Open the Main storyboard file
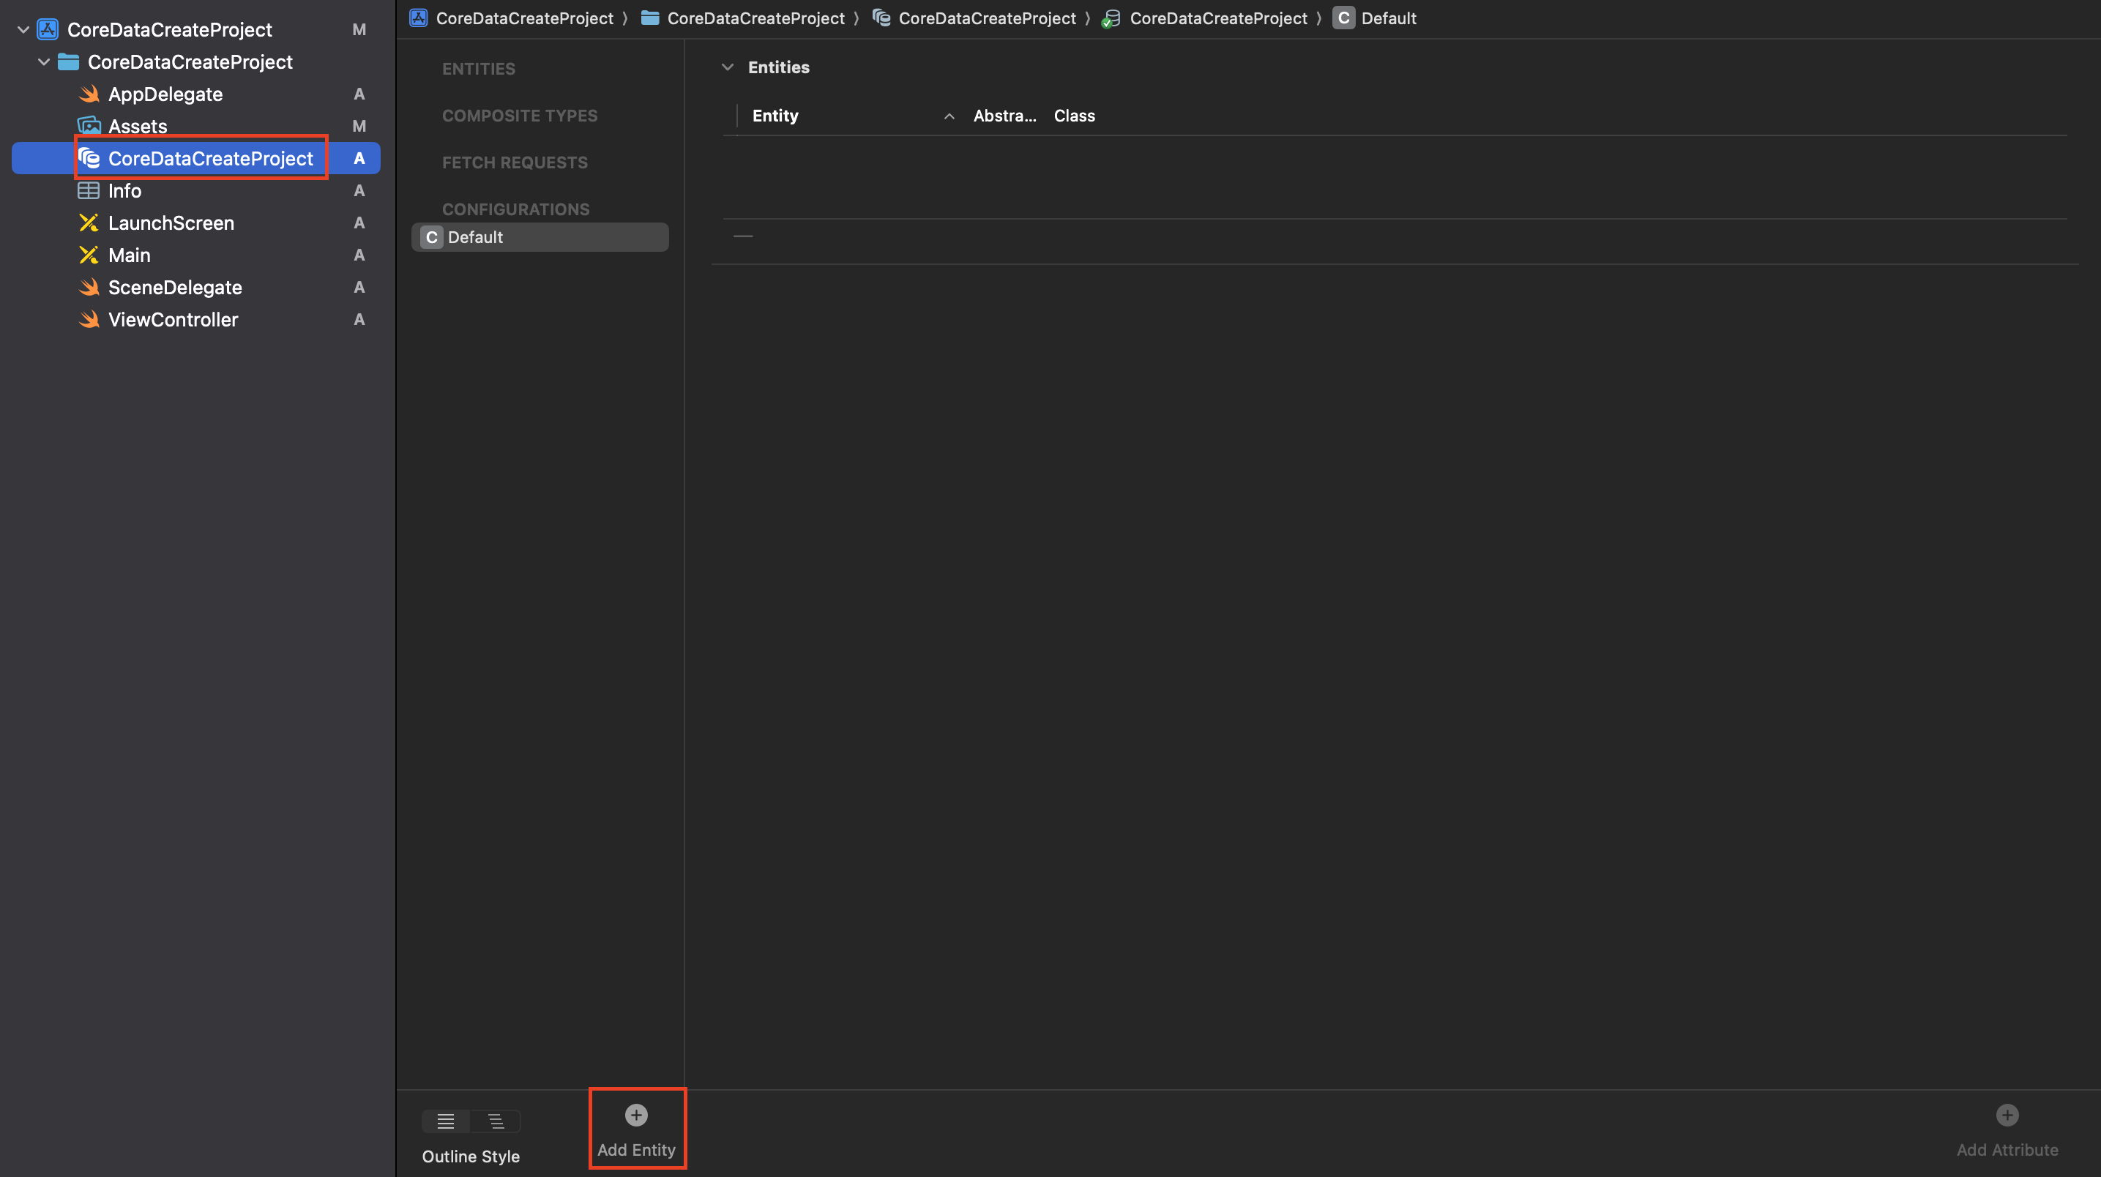 coord(129,255)
